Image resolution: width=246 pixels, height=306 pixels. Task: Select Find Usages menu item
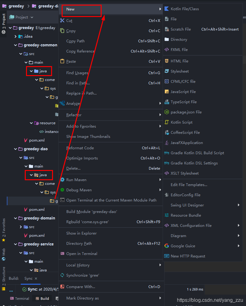coord(111,73)
